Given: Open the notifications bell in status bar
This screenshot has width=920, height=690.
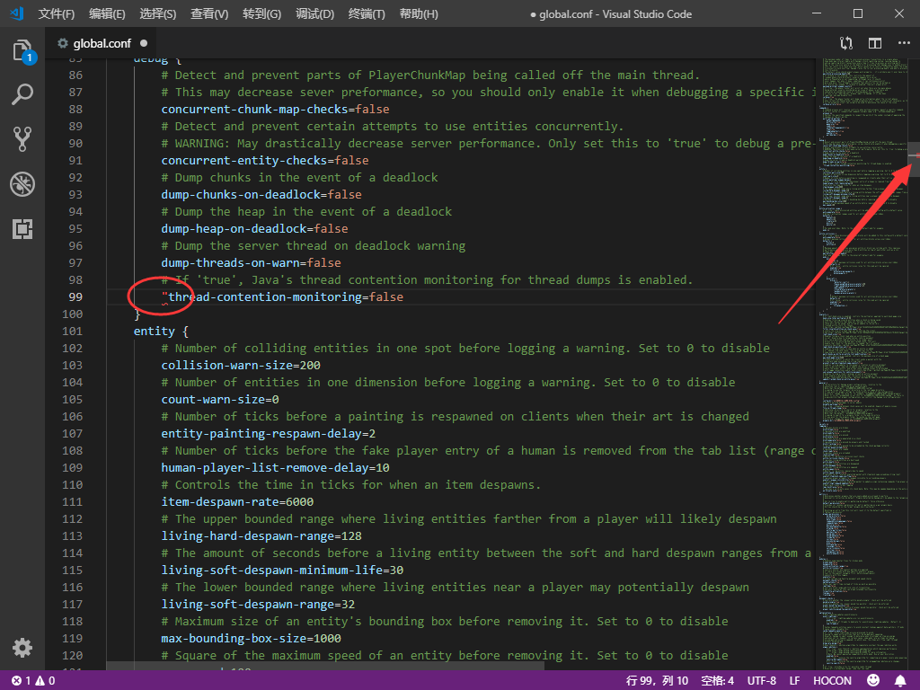Looking at the screenshot, I should [x=900, y=680].
